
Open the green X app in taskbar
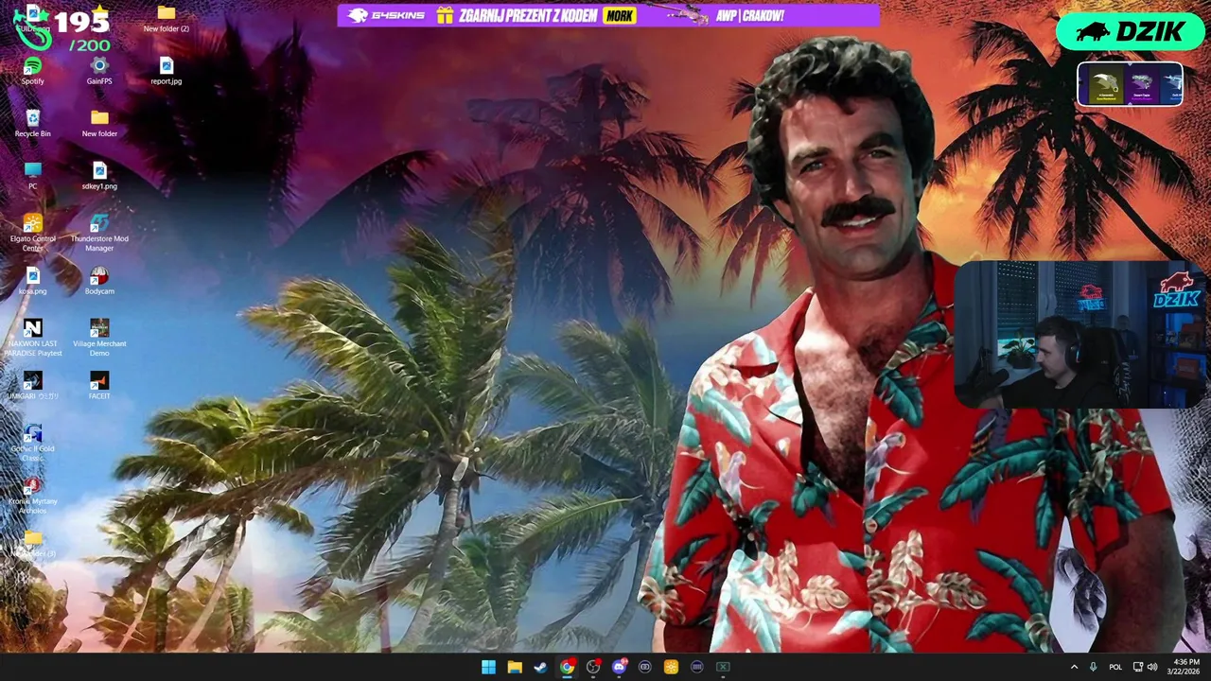[x=723, y=667]
